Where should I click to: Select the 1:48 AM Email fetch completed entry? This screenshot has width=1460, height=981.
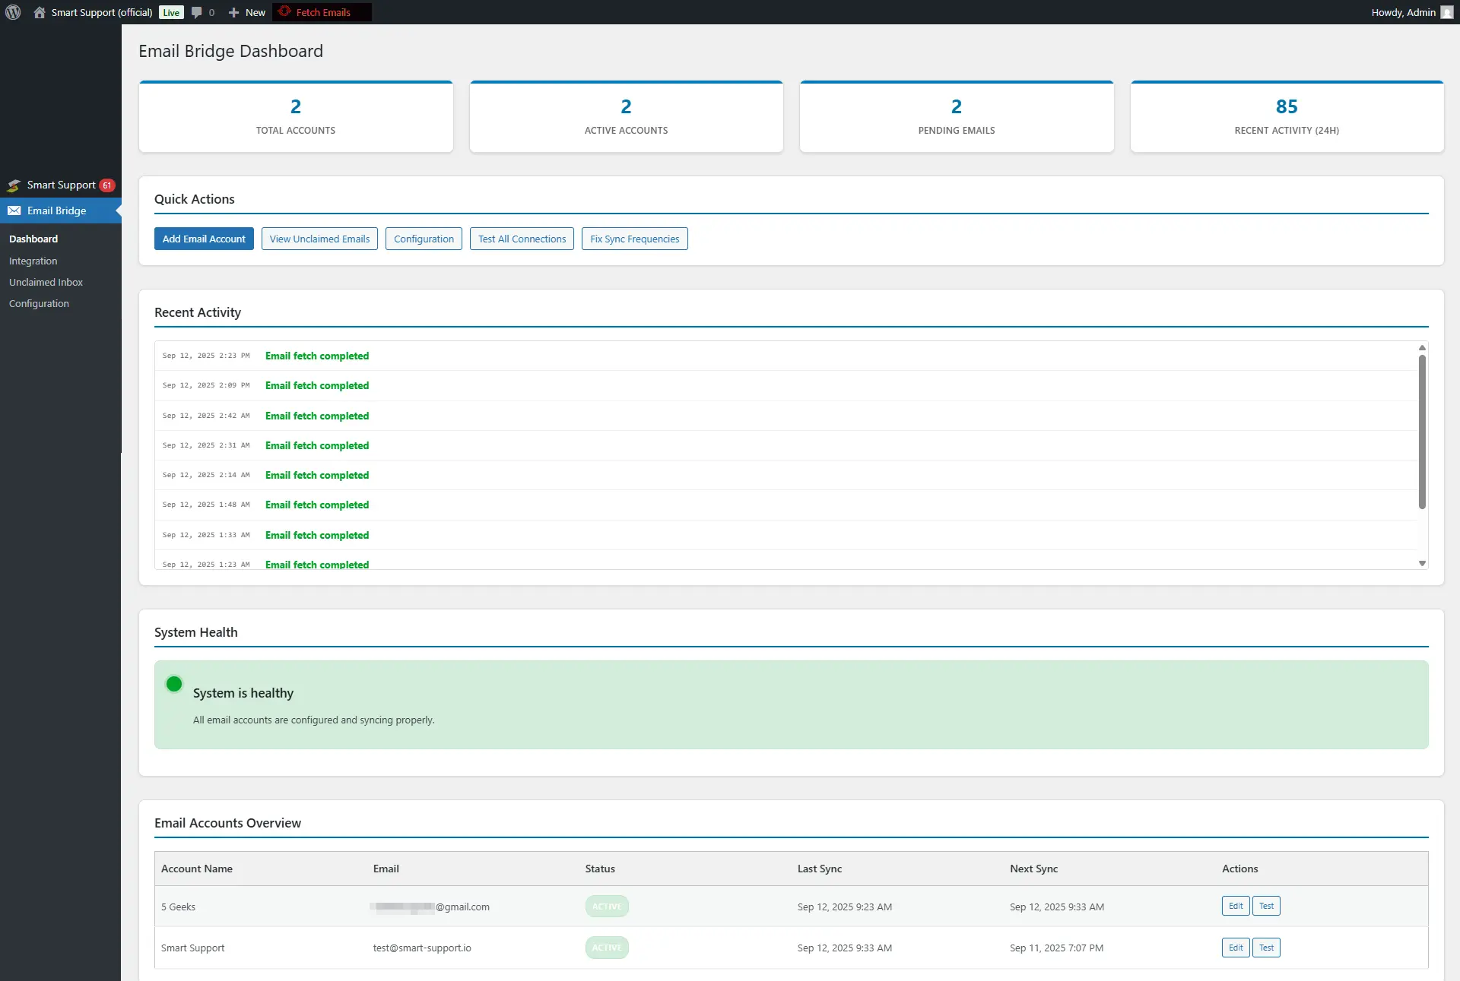(x=786, y=505)
